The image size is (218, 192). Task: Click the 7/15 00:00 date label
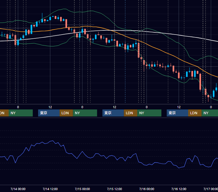pyautogui.click(x=82, y=189)
